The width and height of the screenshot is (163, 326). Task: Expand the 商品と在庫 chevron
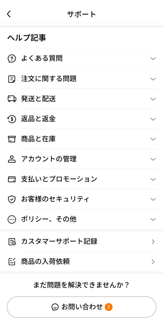(153, 139)
